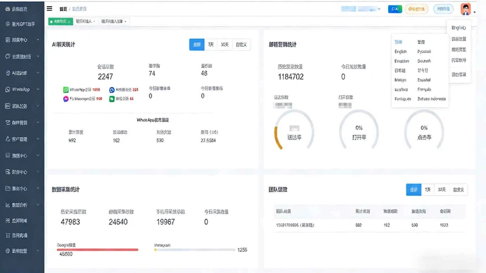Select 自定义 tab in AI聊天统计
The image size is (486, 273).
[x=241, y=44]
